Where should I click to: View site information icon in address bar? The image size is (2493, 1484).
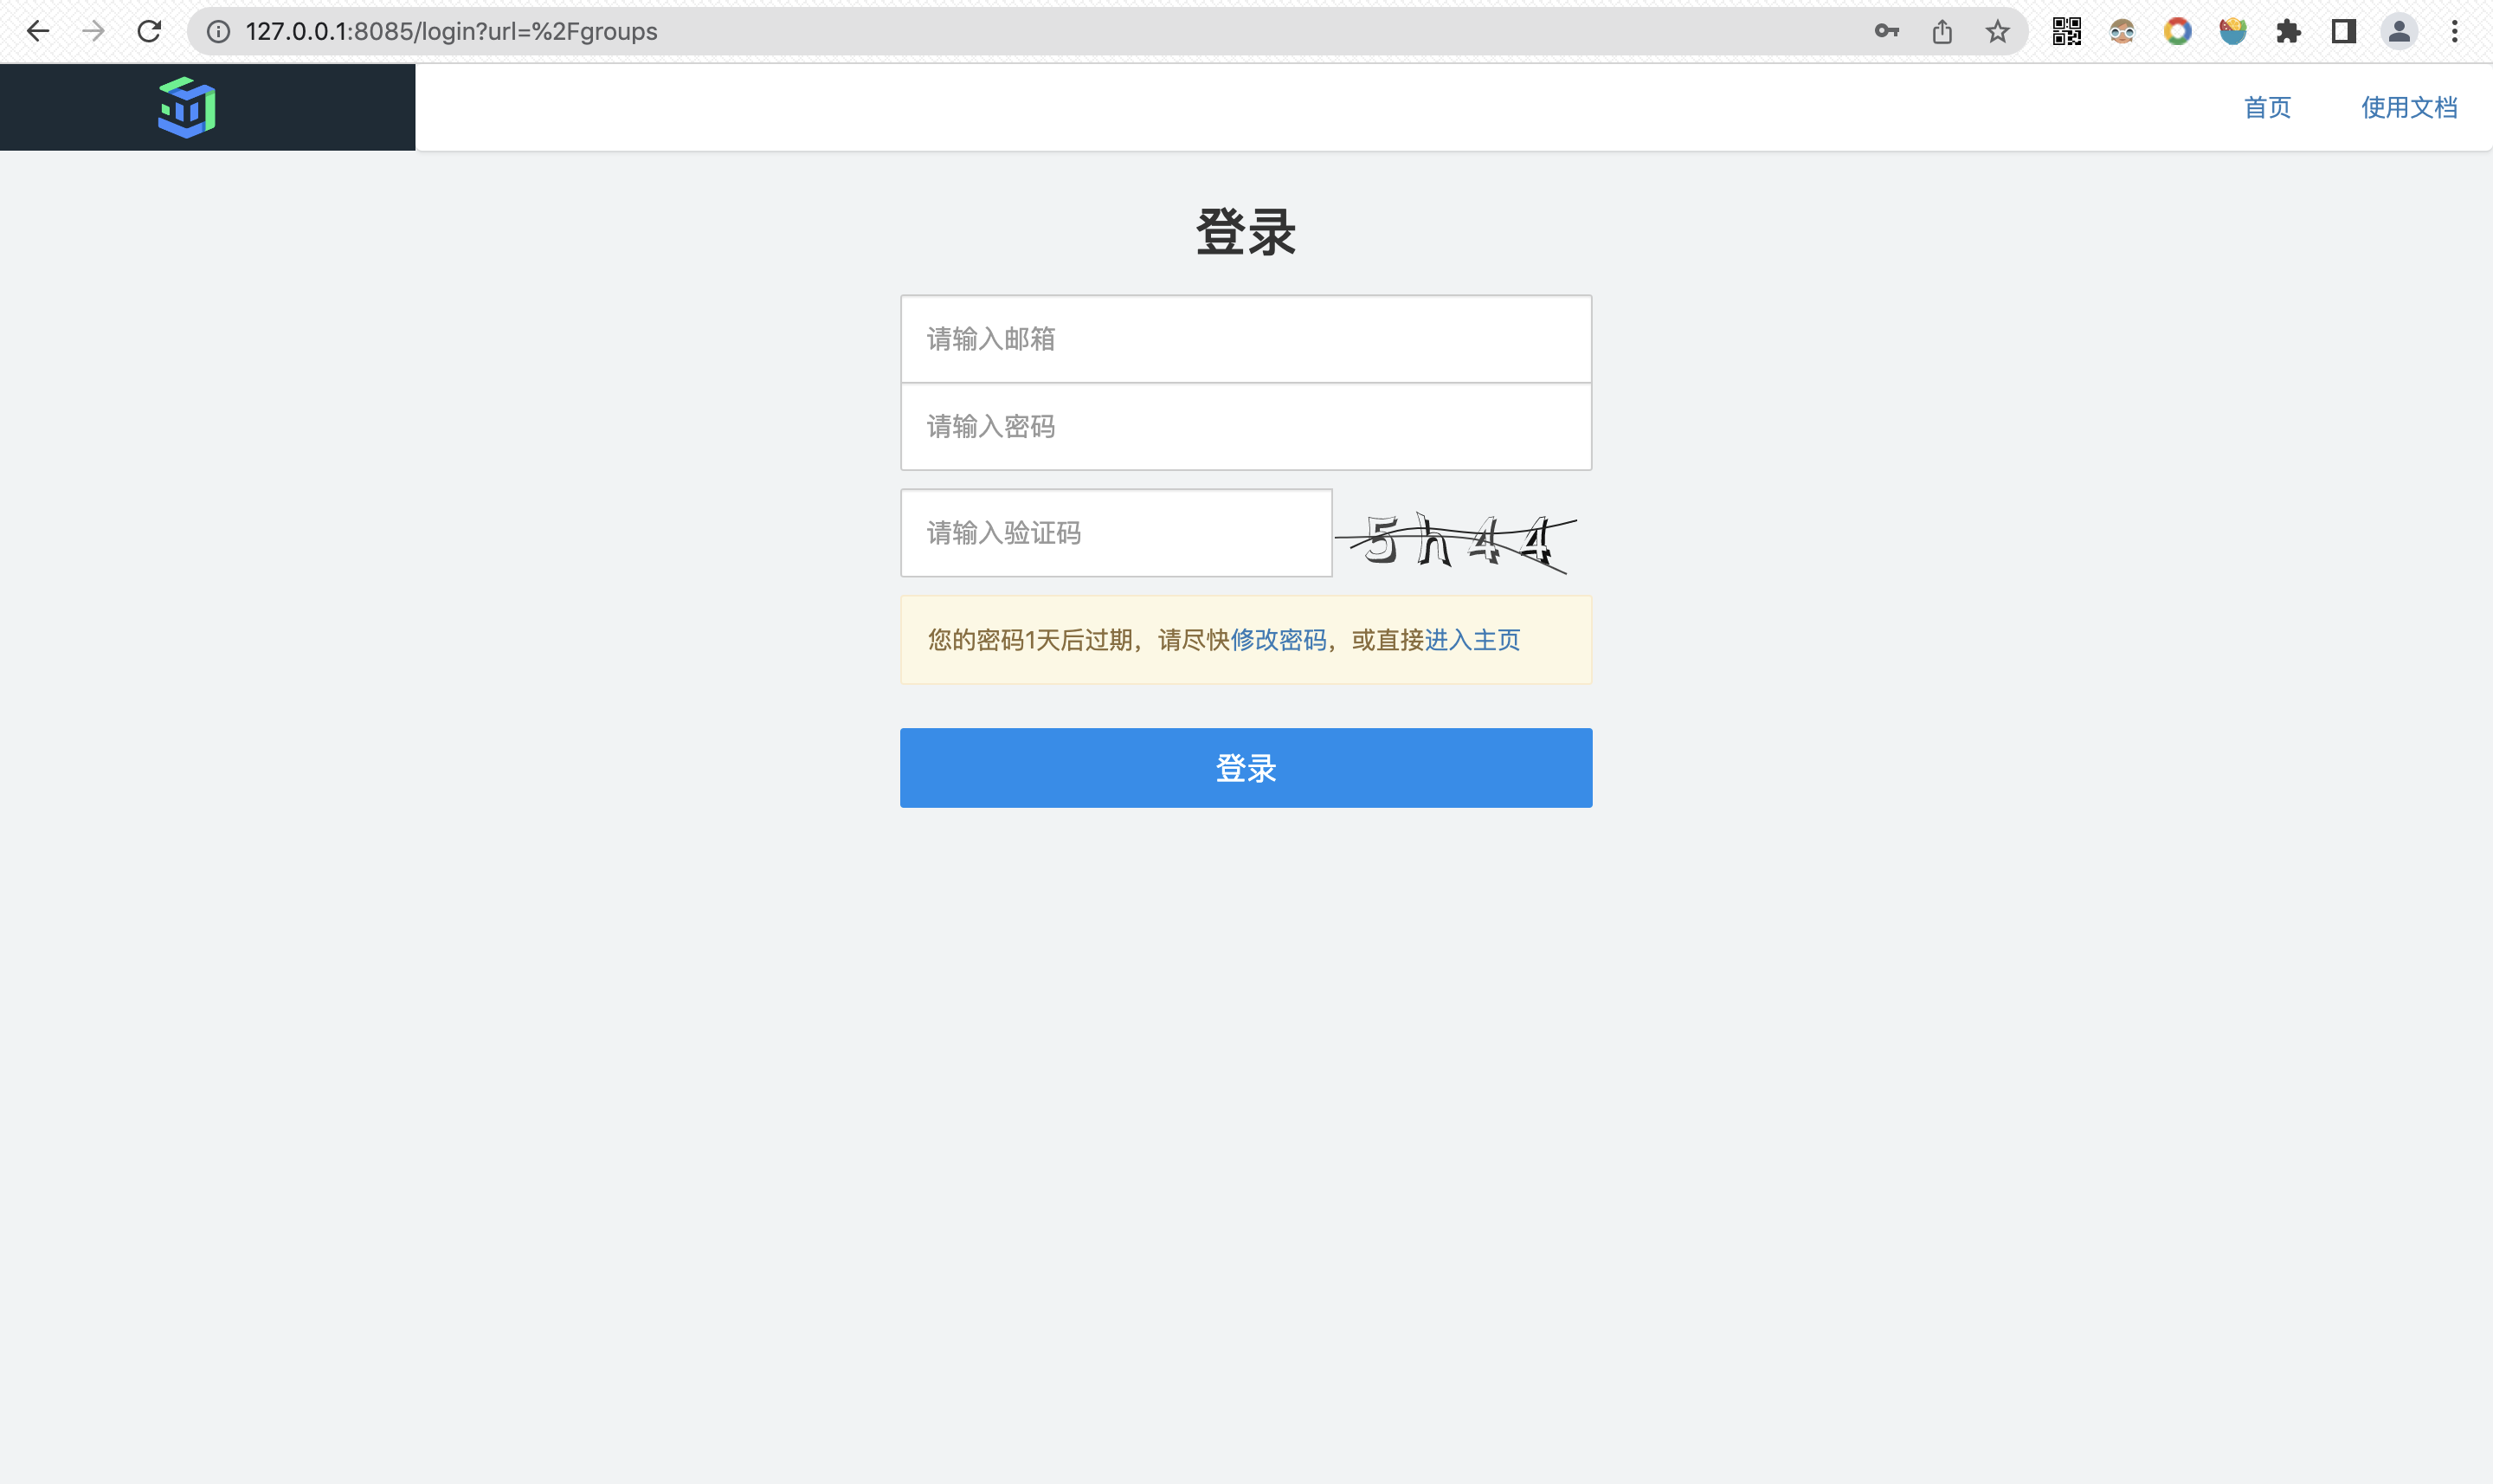pos(218,32)
